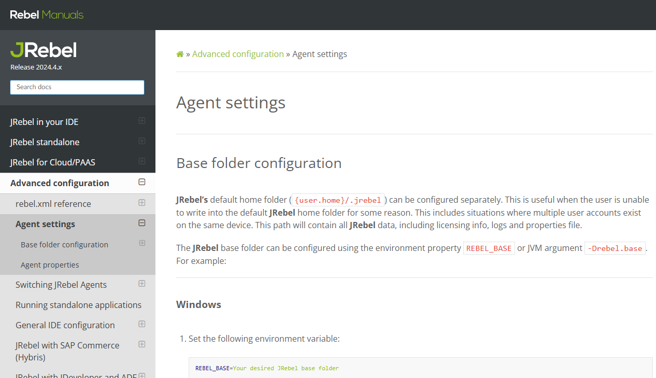Click the JRebel logo in sidebar
This screenshot has height=378, width=656.
click(x=44, y=50)
